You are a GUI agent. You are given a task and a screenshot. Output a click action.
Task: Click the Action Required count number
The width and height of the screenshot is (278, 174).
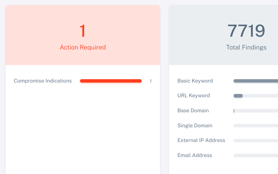82,31
